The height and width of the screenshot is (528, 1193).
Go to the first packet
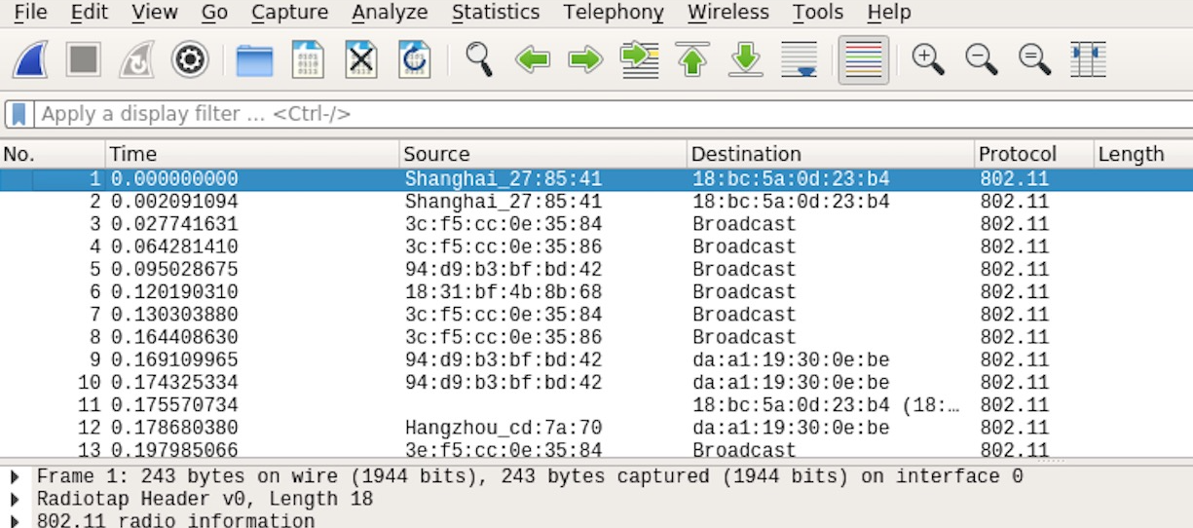click(692, 60)
